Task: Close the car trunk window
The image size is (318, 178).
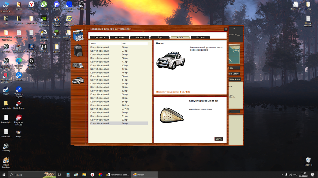Action: pos(226,29)
